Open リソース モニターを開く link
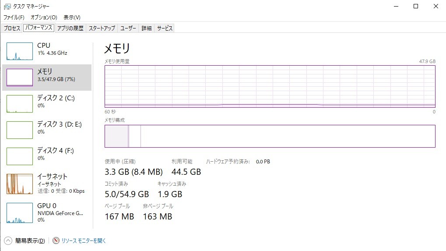This screenshot has width=446, height=251. click(84, 241)
